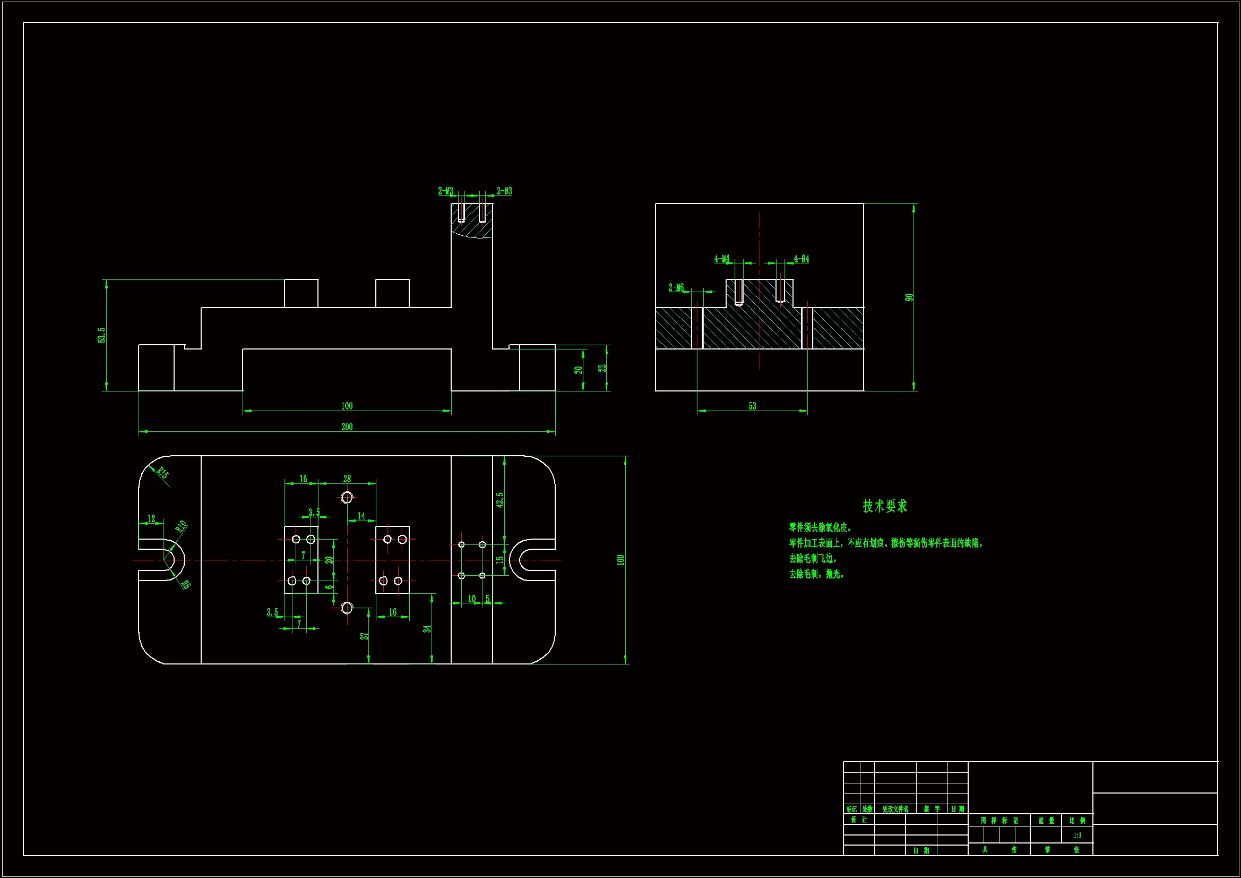Select the 28 dimension above top view

tap(347, 479)
